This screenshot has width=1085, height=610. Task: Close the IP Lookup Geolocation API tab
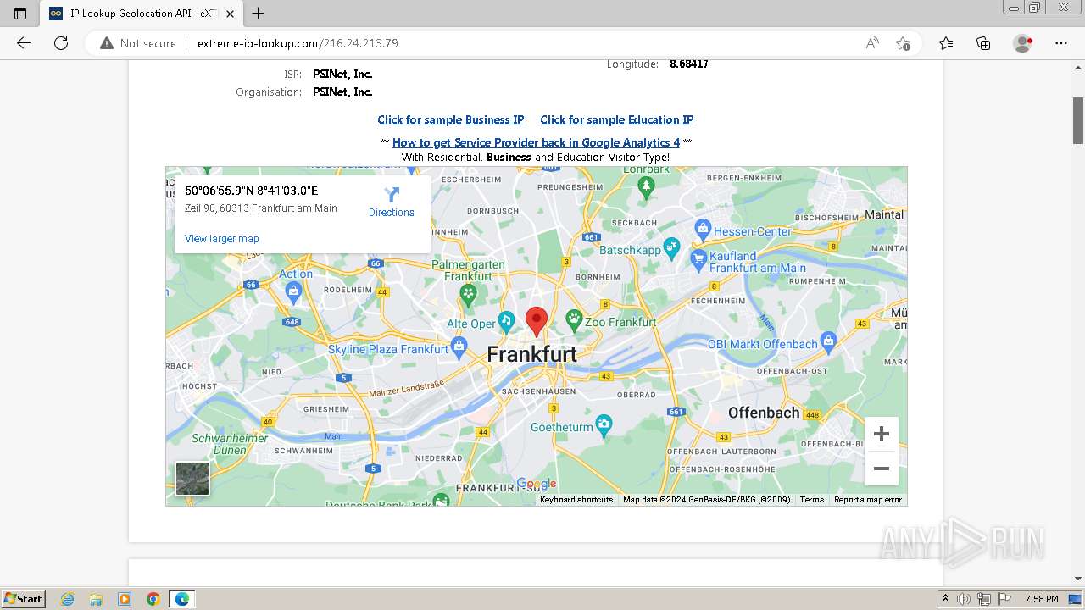pyautogui.click(x=230, y=14)
